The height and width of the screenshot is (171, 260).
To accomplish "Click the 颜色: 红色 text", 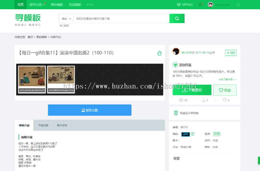I will pyautogui.click(x=211, y=147).
